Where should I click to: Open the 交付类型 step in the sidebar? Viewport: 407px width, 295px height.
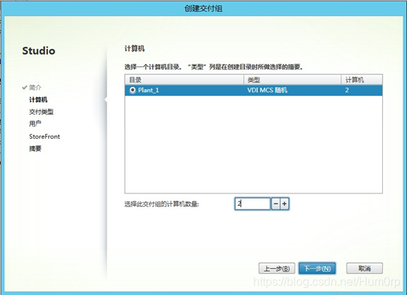pyautogui.click(x=42, y=112)
